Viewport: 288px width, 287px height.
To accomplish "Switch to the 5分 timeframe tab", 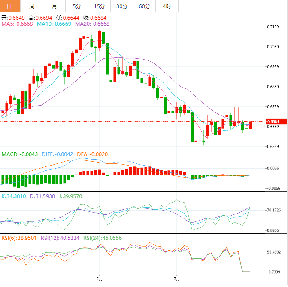I will click(76, 6).
